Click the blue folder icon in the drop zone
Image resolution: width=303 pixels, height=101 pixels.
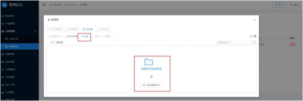[149, 62]
